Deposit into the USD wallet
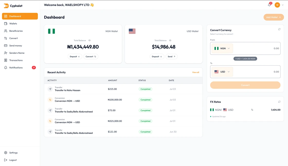The width and height of the screenshot is (288, 166). coord(157,57)
